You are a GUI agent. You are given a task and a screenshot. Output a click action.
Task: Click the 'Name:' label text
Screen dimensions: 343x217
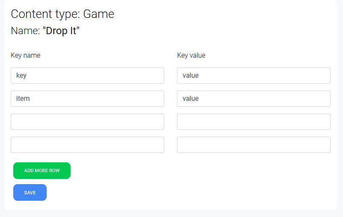(25, 31)
